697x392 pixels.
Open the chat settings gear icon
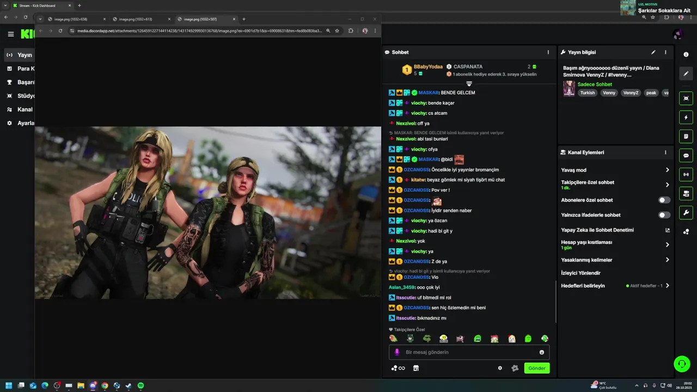point(500,368)
